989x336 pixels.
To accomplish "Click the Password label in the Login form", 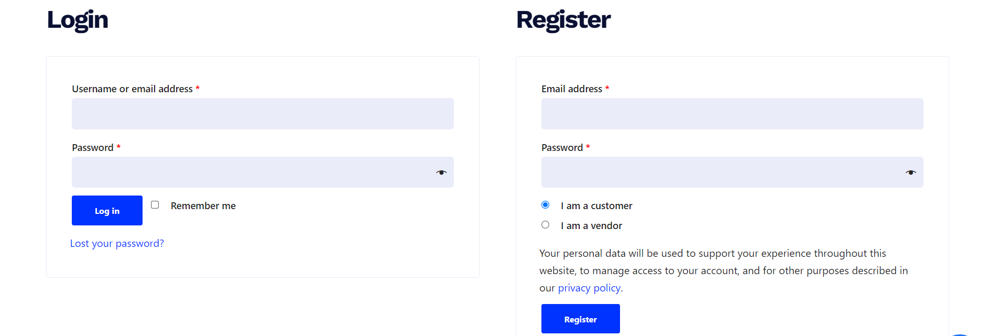I will click(x=92, y=148).
